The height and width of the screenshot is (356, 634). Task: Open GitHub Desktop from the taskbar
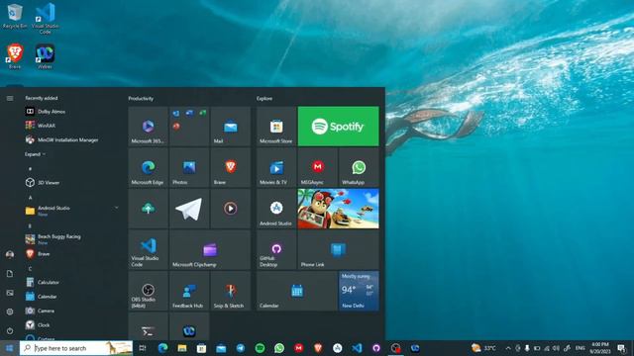point(376,348)
